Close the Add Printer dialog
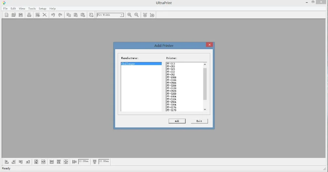 [x=209, y=45]
